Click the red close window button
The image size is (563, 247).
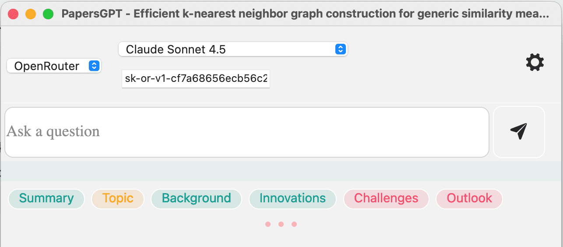coord(14,14)
